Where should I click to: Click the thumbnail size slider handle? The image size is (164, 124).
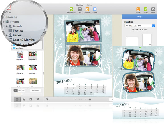(x=22, y=94)
